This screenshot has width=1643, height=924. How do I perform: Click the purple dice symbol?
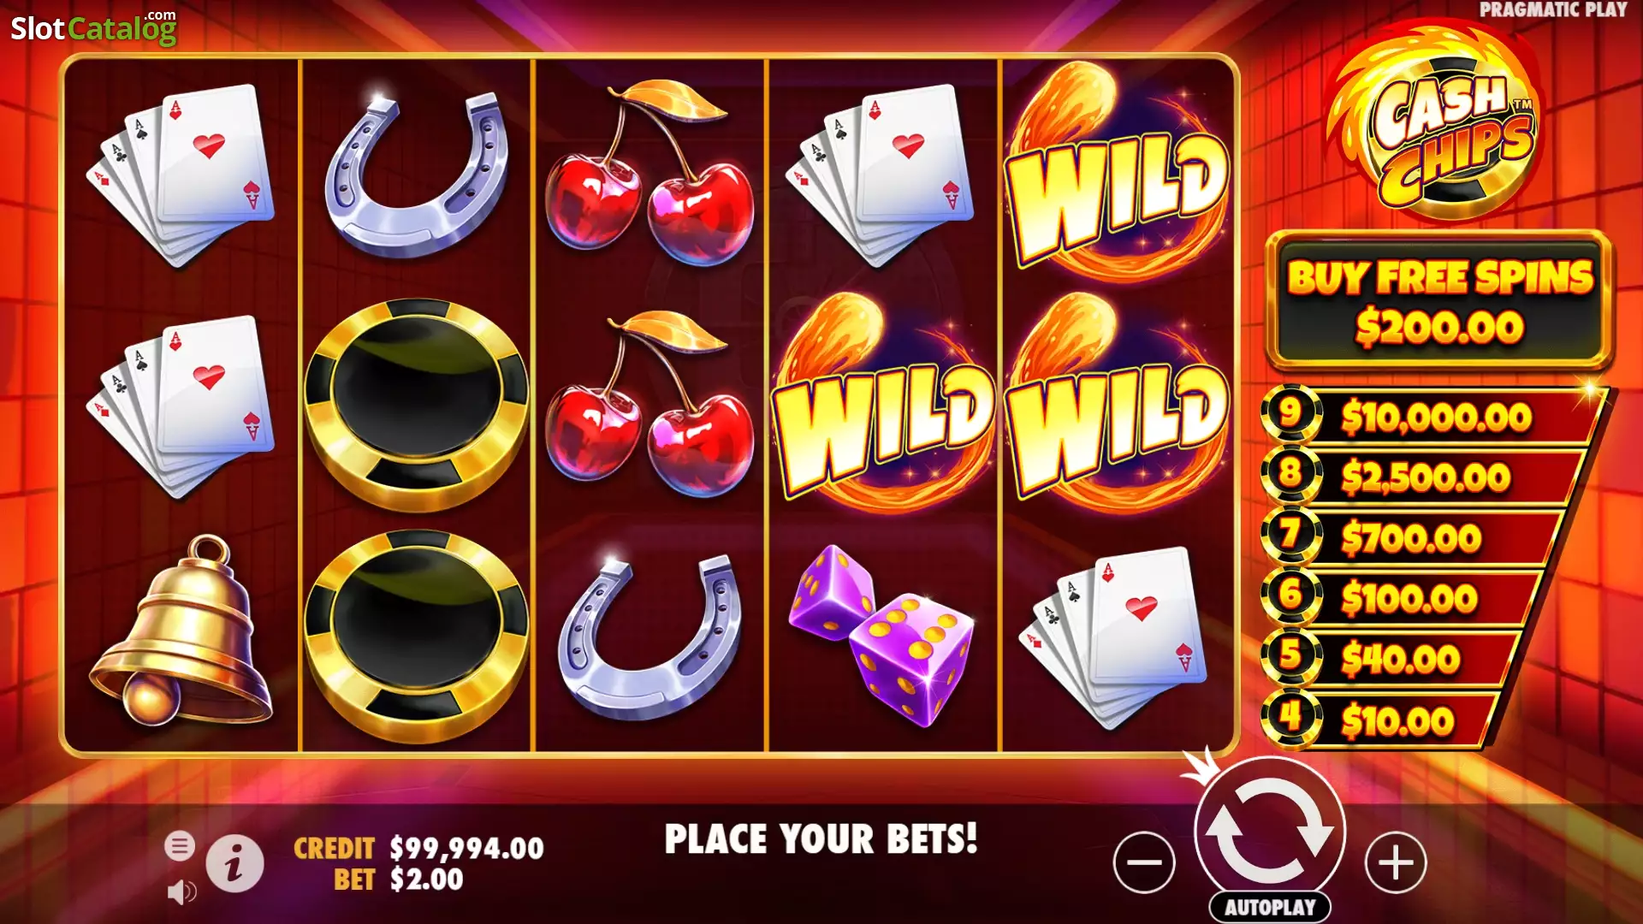881,635
